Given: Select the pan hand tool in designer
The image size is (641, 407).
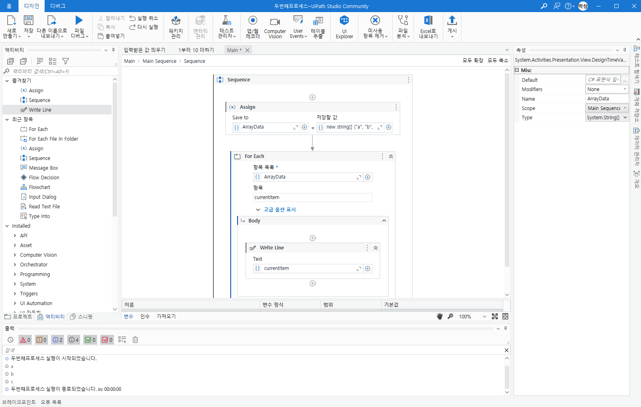Looking at the screenshot, I should [x=440, y=316].
